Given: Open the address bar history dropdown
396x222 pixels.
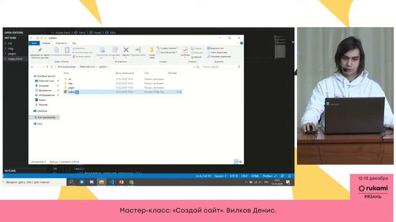Looking at the screenshot, I should tap(194, 67).
